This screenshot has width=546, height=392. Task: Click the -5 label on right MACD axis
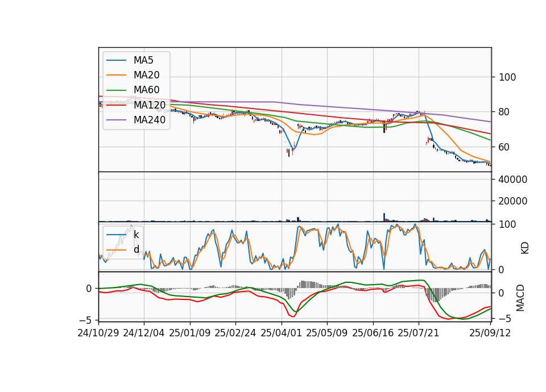(504, 319)
